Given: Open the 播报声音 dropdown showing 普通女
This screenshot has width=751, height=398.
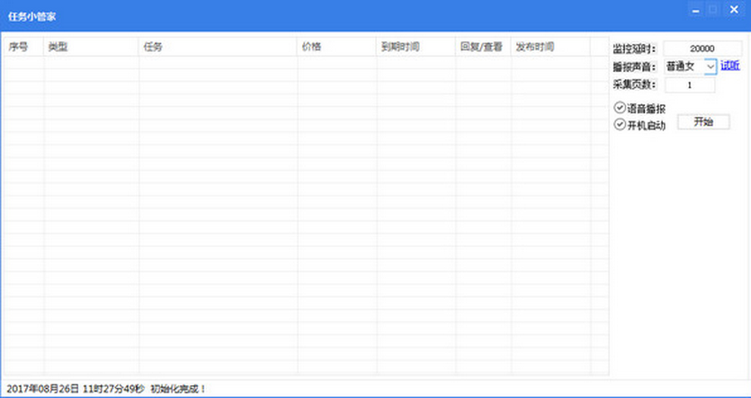Looking at the screenshot, I should pyautogui.click(x=691, y=66).
